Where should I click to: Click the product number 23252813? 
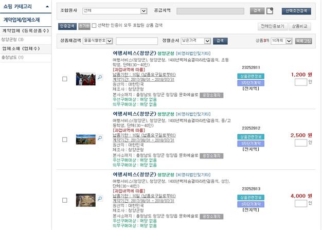point(251,189)
